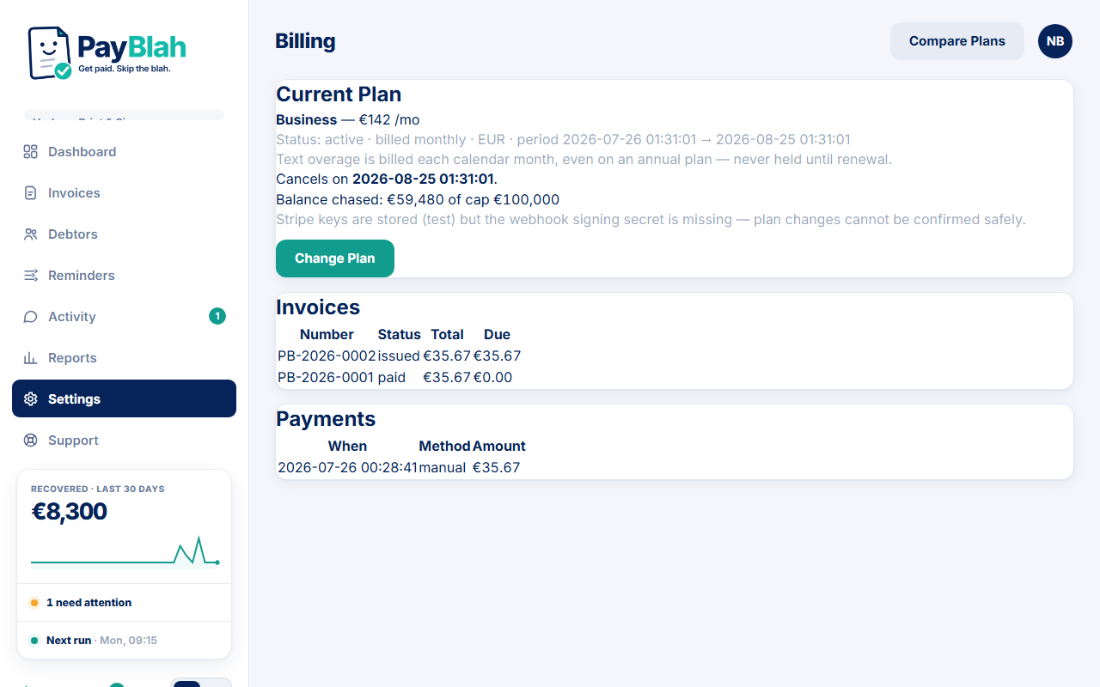The image size is (1100, 687).
Task: Open the Dashboard page
Action: tap(124, 152)
